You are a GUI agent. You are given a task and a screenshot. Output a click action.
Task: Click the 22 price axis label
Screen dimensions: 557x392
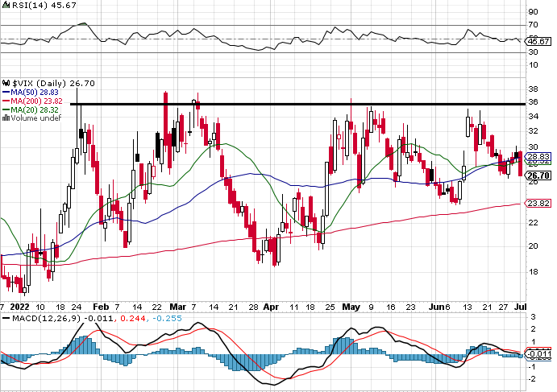click(533, 222)
